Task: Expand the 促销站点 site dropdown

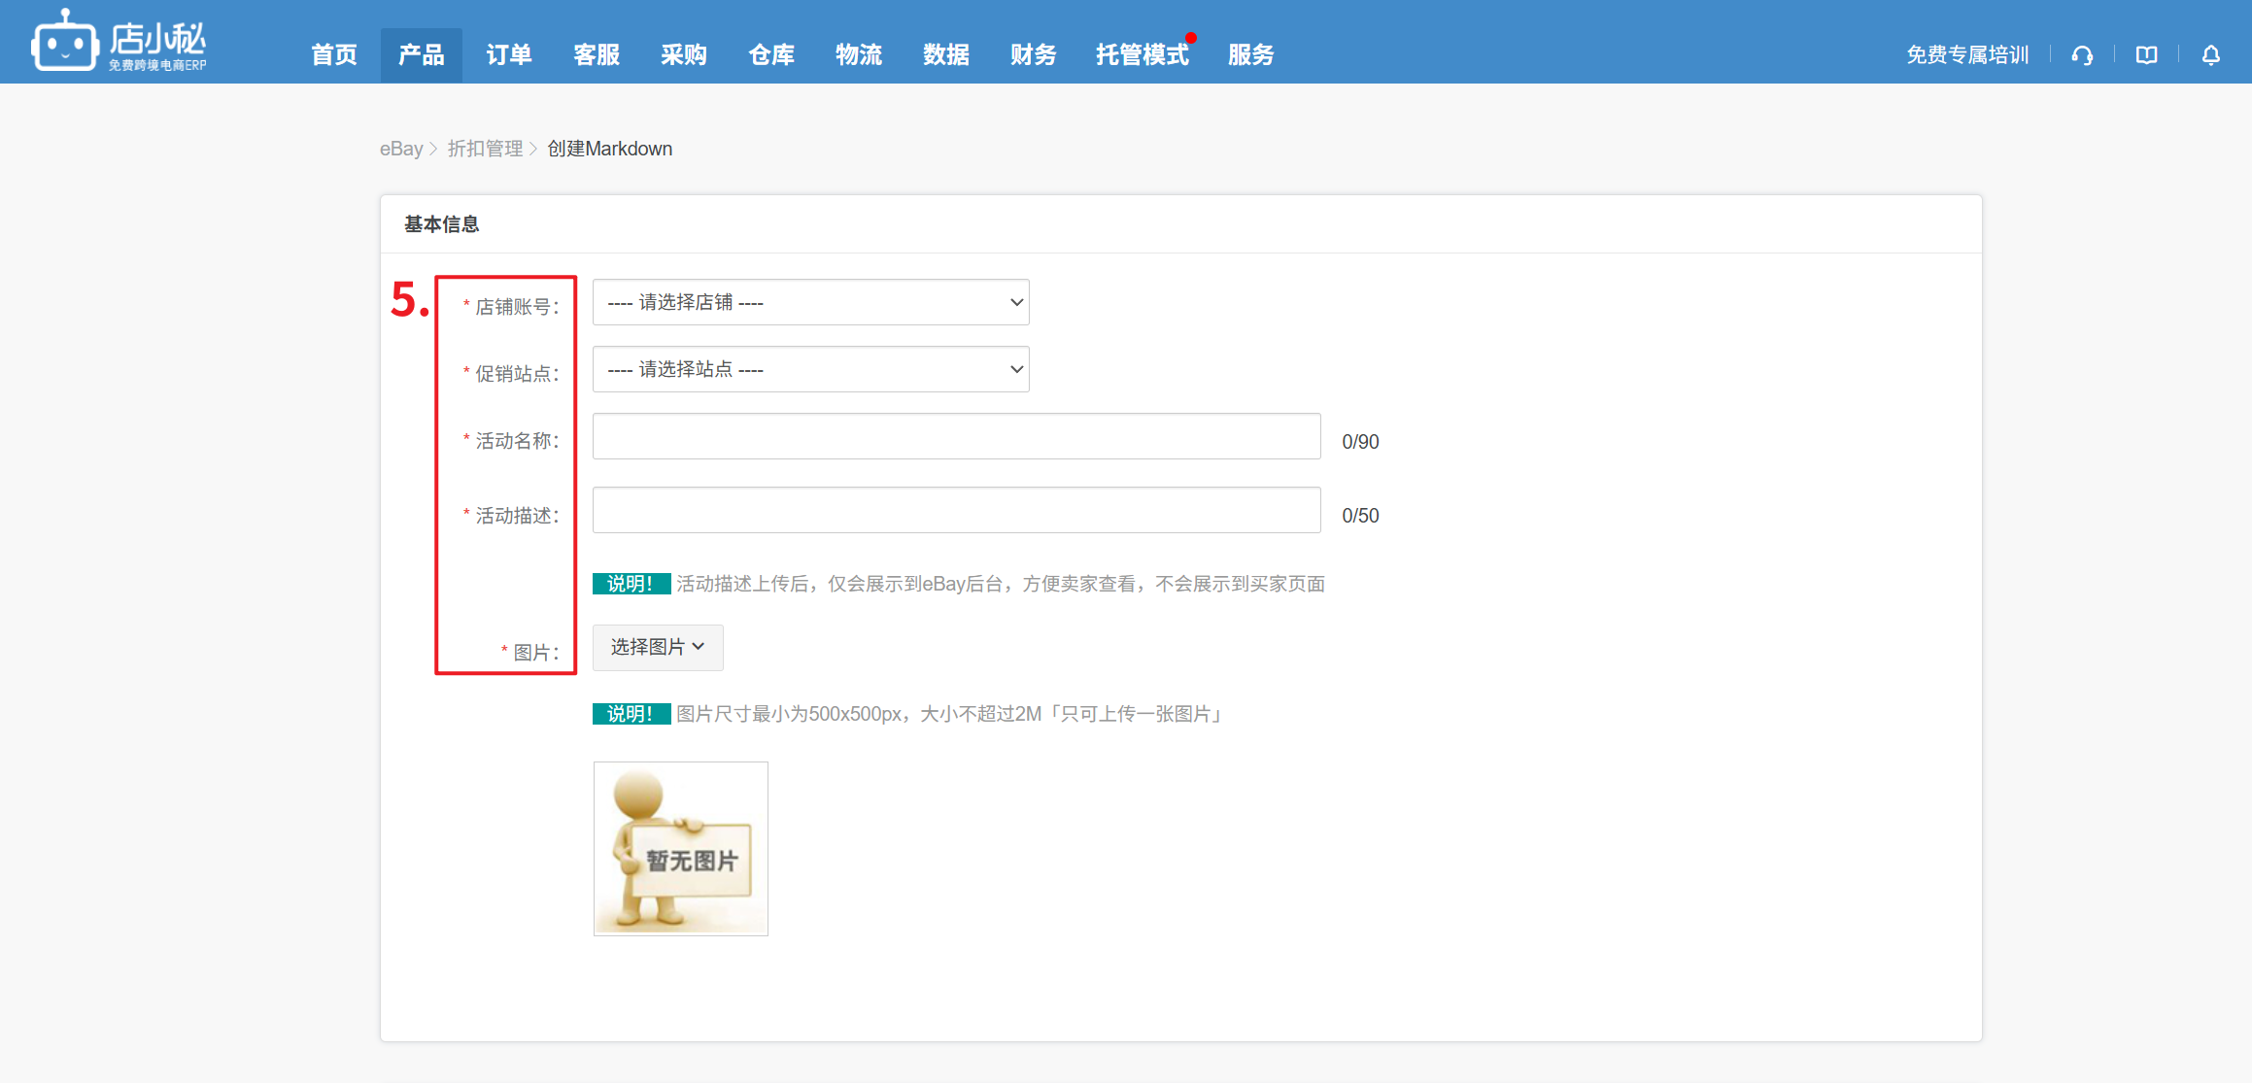Action: 810,369
